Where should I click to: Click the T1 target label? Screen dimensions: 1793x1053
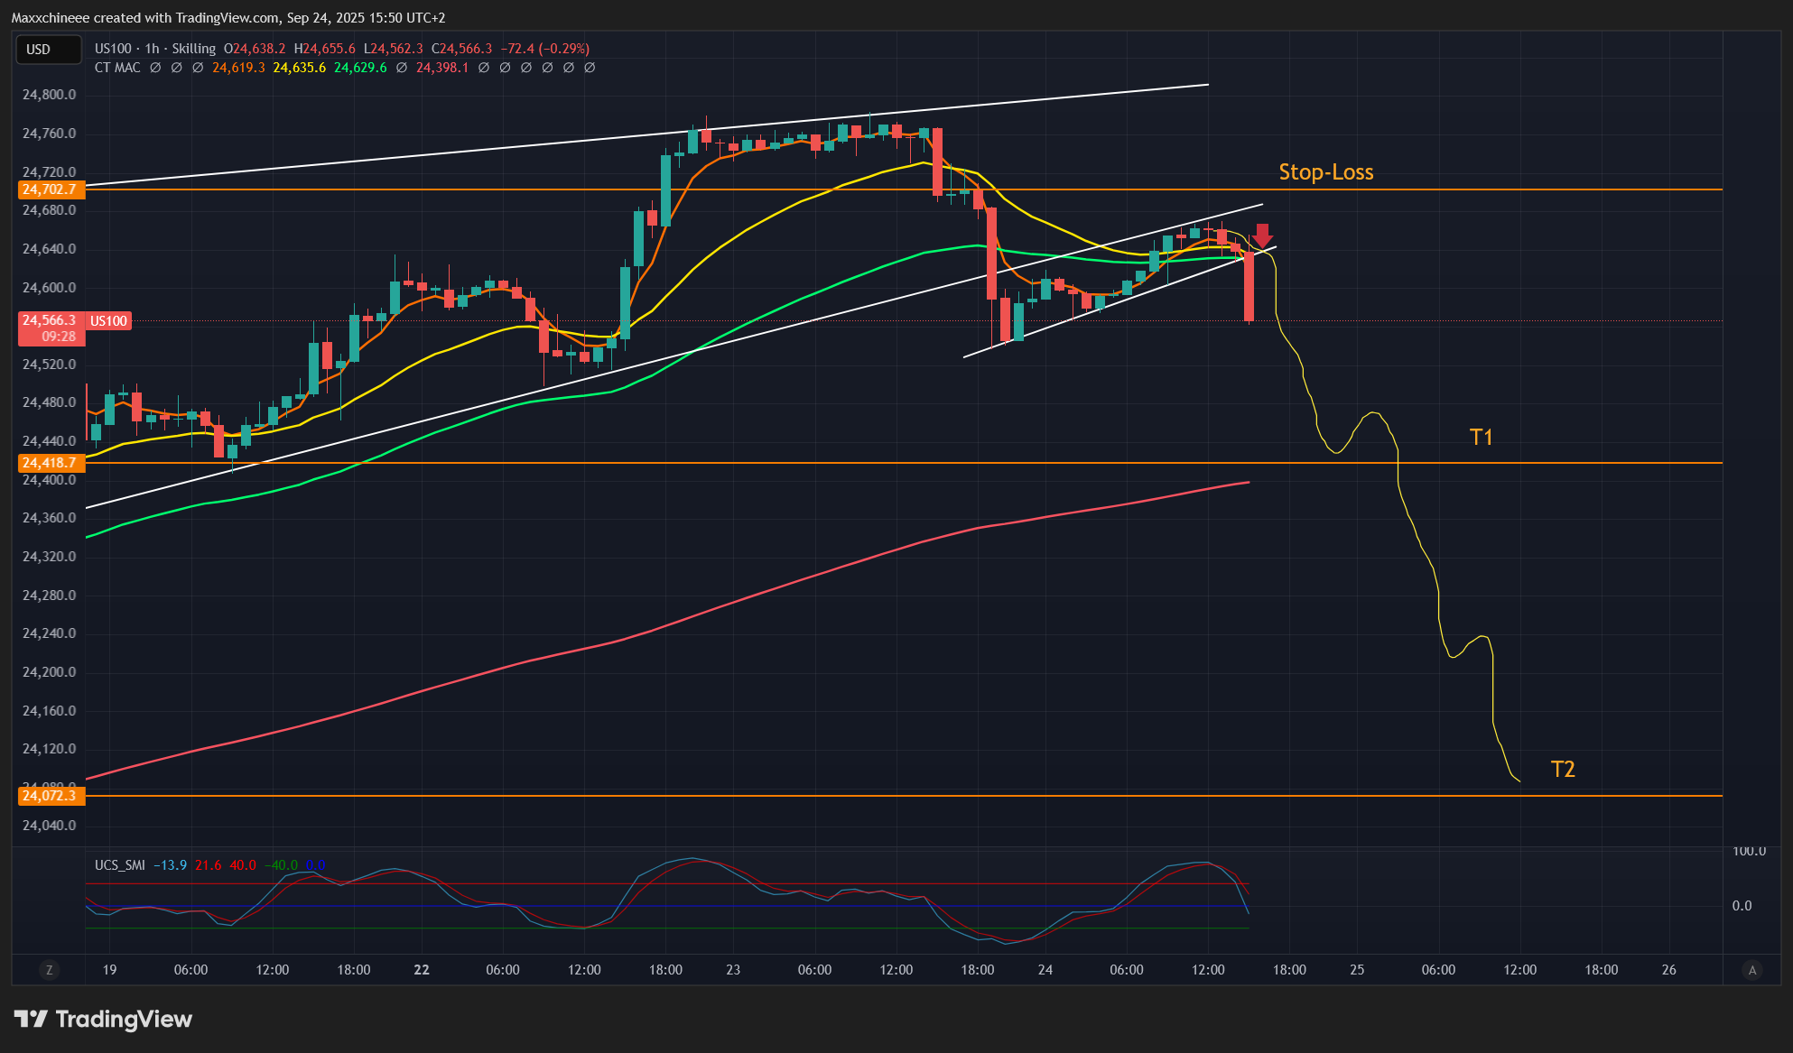(1482, 438)
